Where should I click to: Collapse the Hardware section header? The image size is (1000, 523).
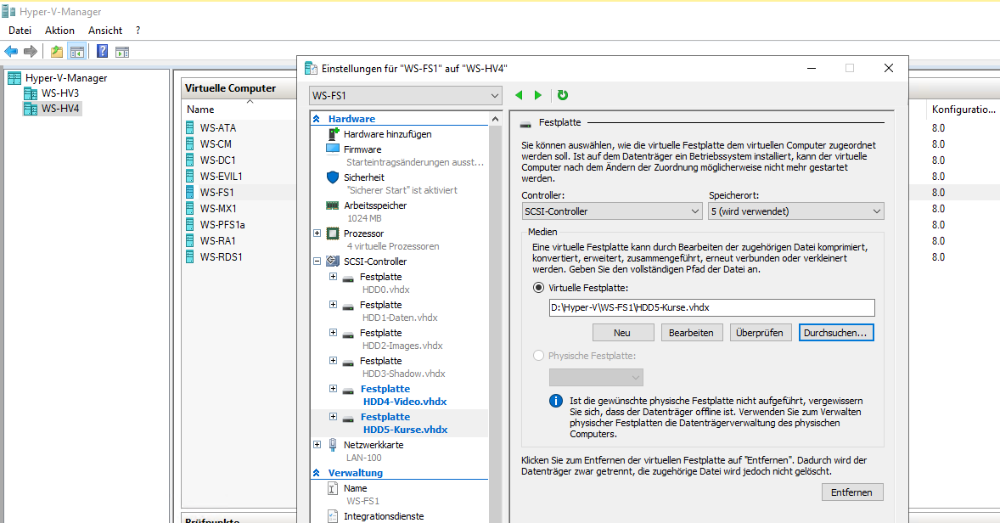tap(317, 119)
